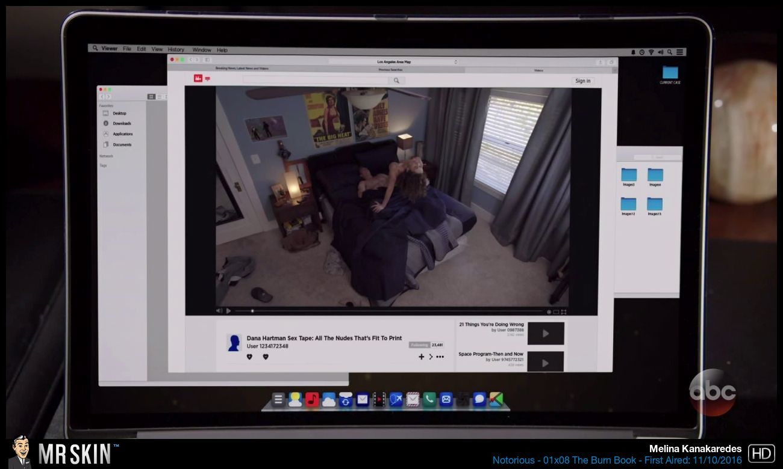Expand the chevron arrow next to the plus icon

pyautogui.click(x=431, y=357)
